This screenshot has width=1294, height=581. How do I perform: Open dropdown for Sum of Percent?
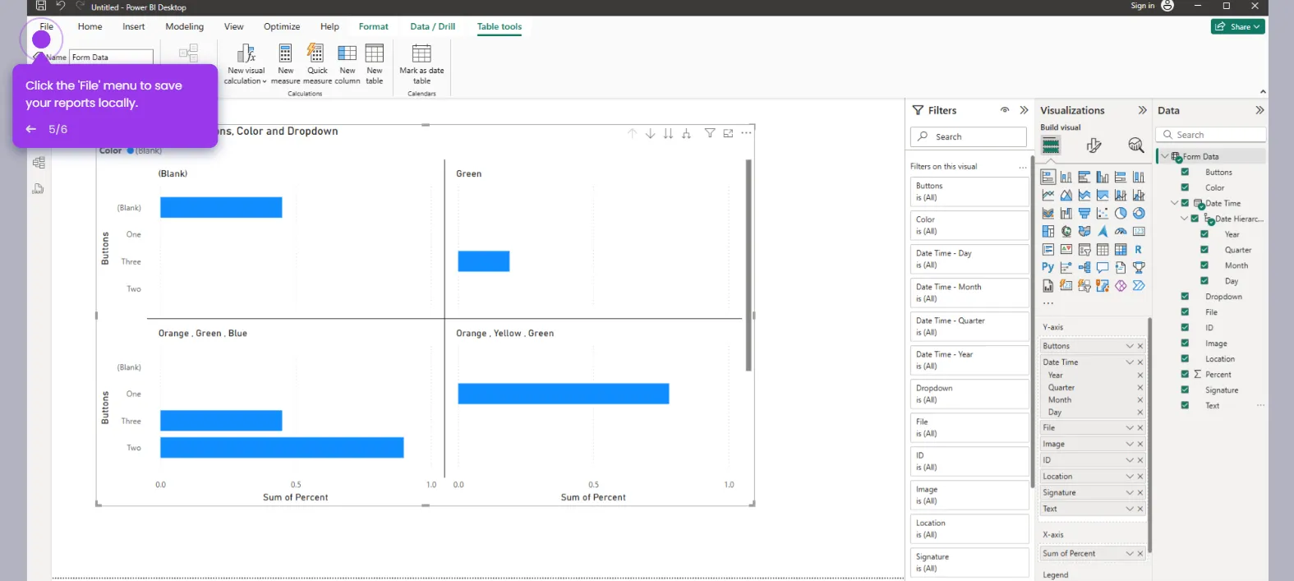tap(1130, 553)
